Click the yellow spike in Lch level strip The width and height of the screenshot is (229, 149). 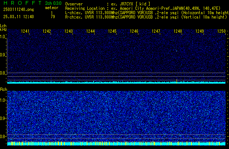177,81
